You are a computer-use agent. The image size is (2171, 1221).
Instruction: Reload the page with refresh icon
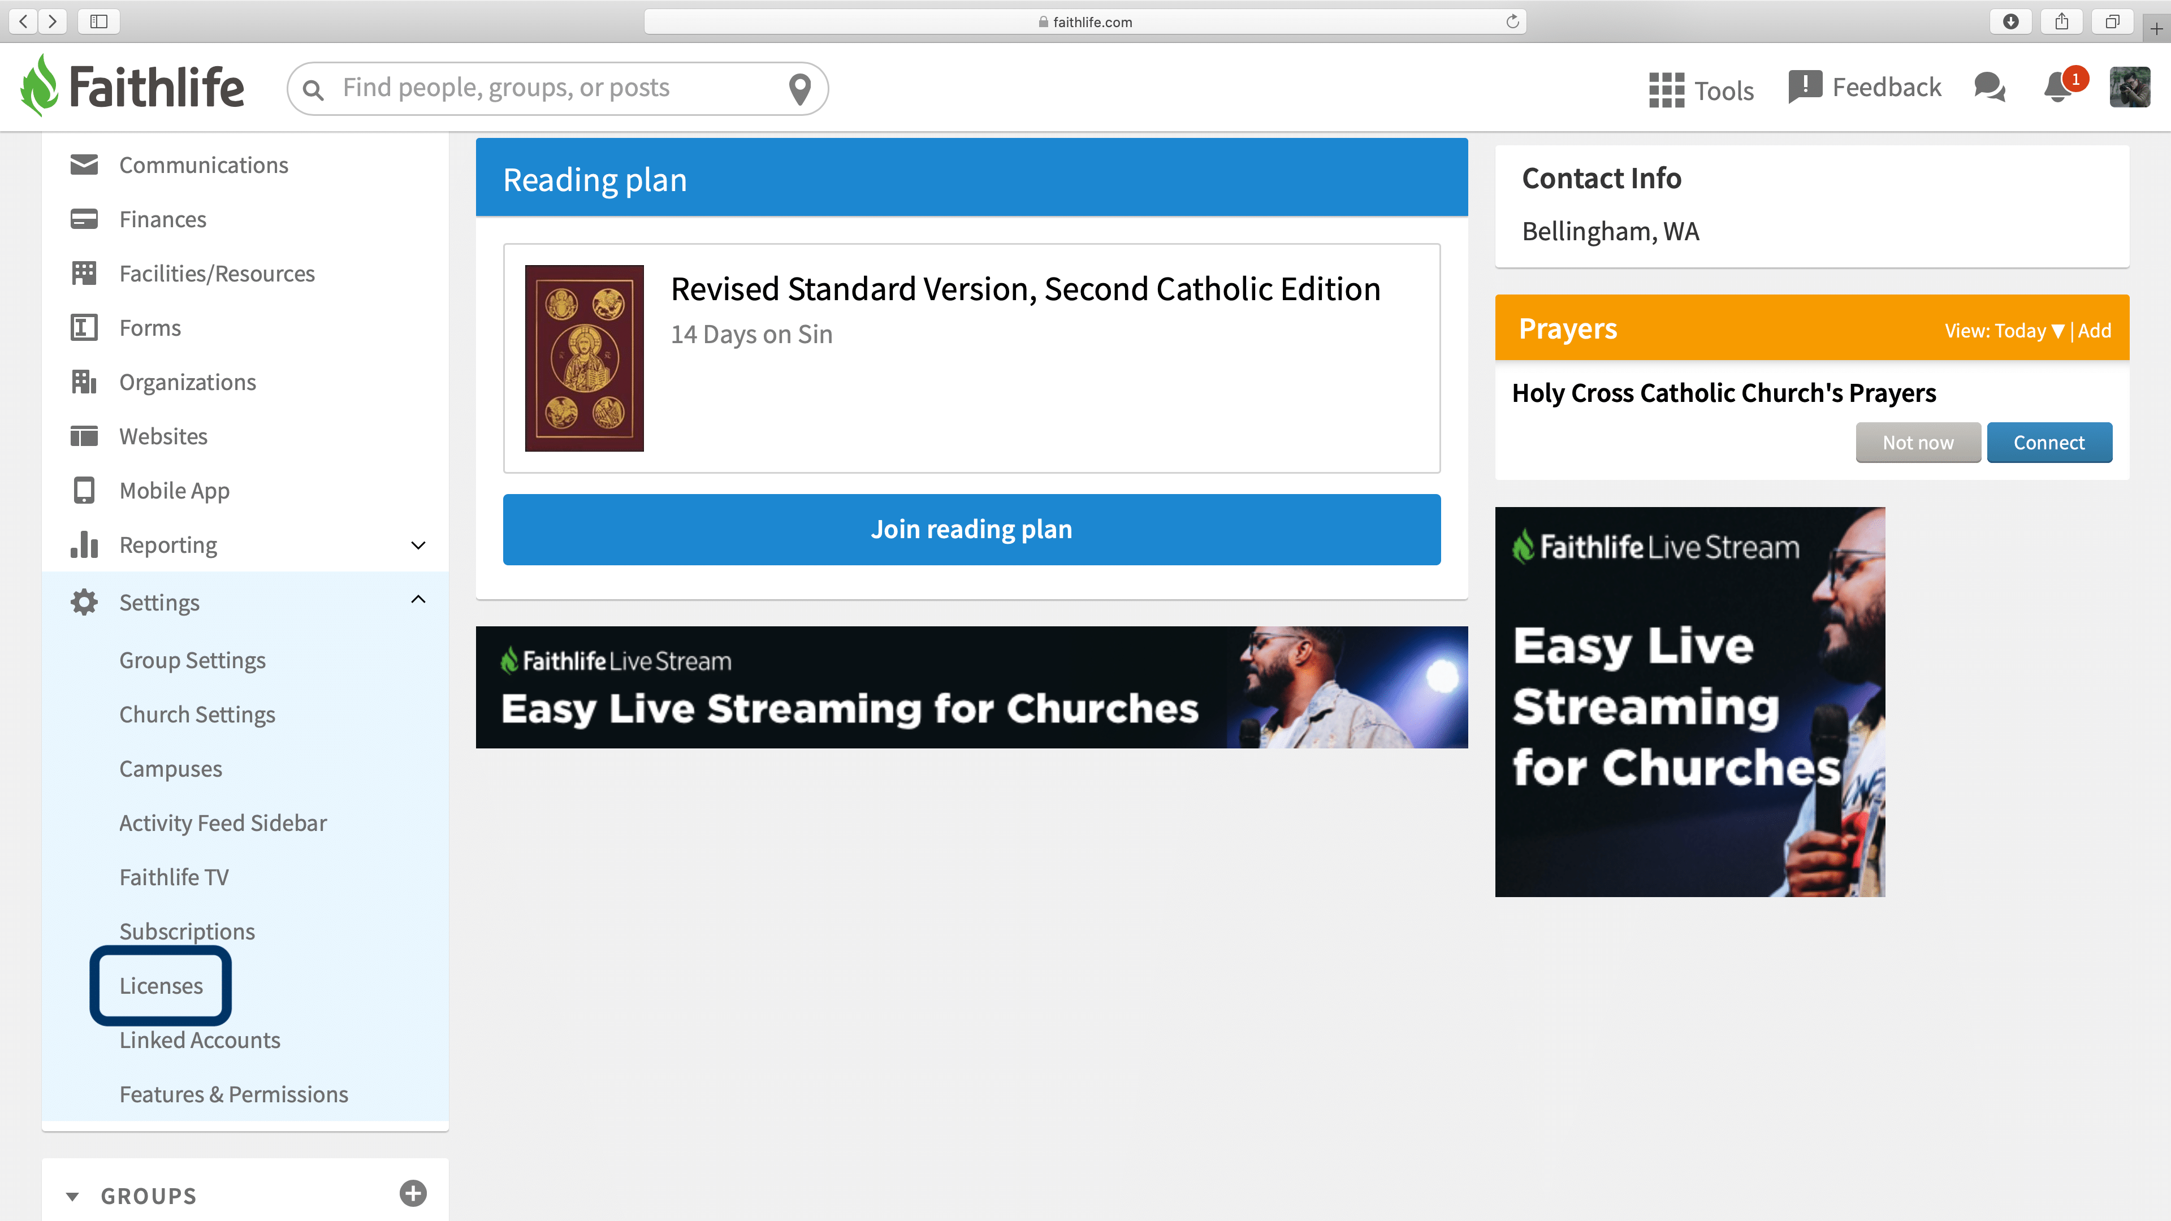click(1512, 21)
